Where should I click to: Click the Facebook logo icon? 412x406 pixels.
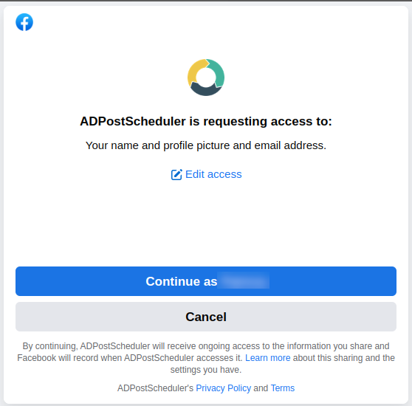[x=24, y=22]
